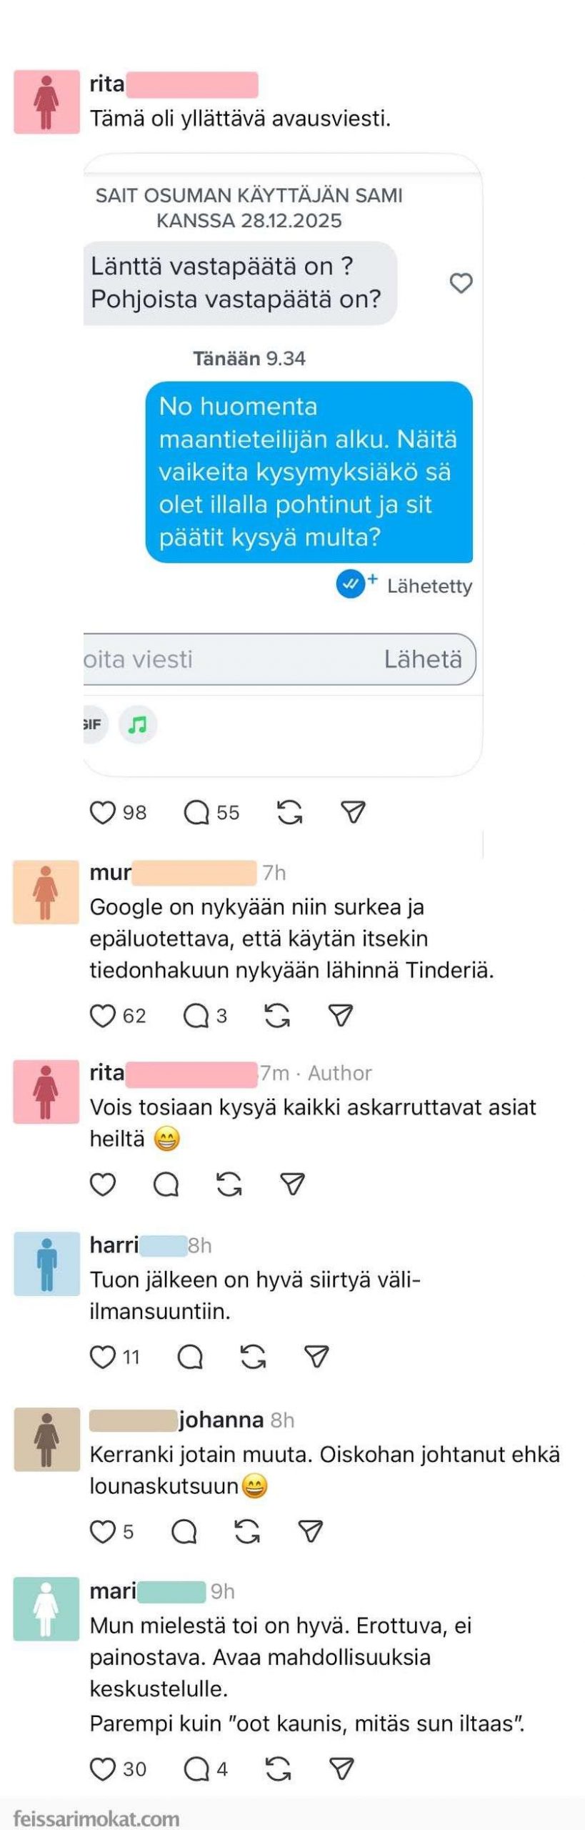Like mur's Google comment with 62 likes
This screenshot has width=585, height=1830.
coord(102,1016)
